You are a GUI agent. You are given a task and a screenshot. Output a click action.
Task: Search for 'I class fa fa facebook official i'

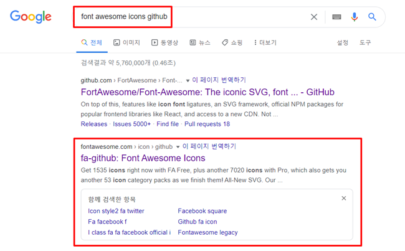[130, 232]
